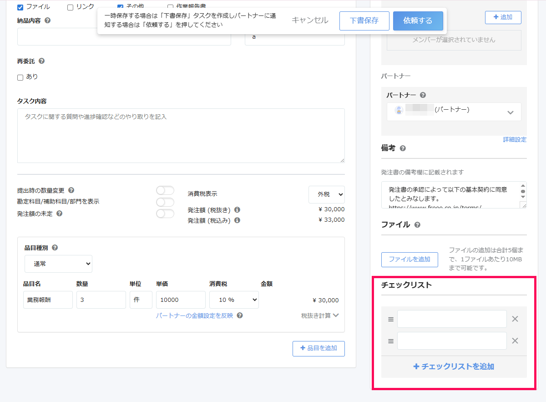
Task: Click the first checklist text field
Action: (452, 319)
